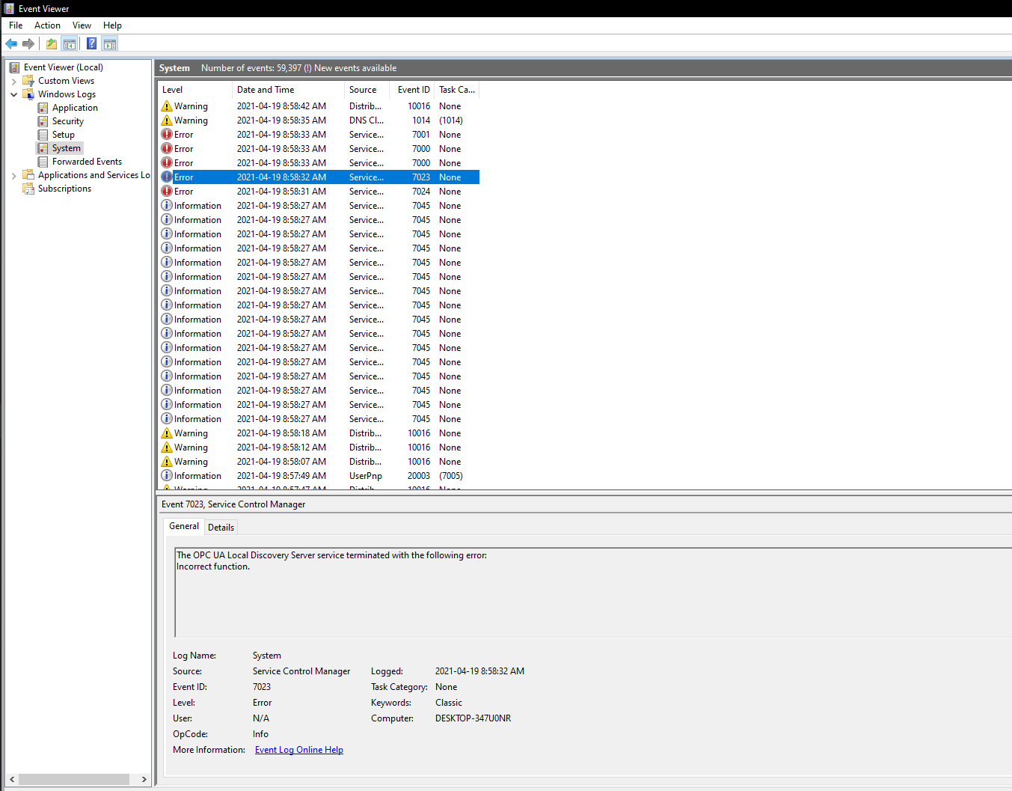Image resolution: width=1012 pixels, height=791 pixels.
Task: Click the Event Viewer app icon in title bar
Action: (x=9, y=8)
